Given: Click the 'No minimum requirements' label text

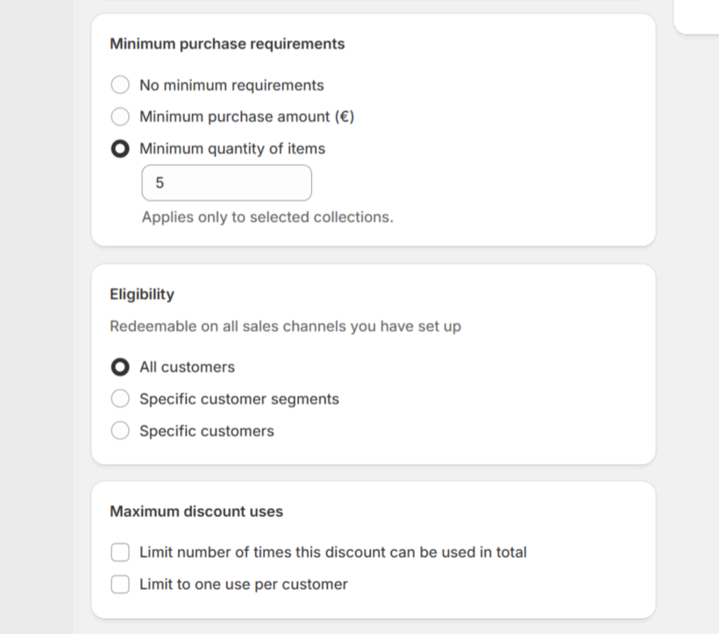Looking at the screenshot, I should tap(231, 85).
